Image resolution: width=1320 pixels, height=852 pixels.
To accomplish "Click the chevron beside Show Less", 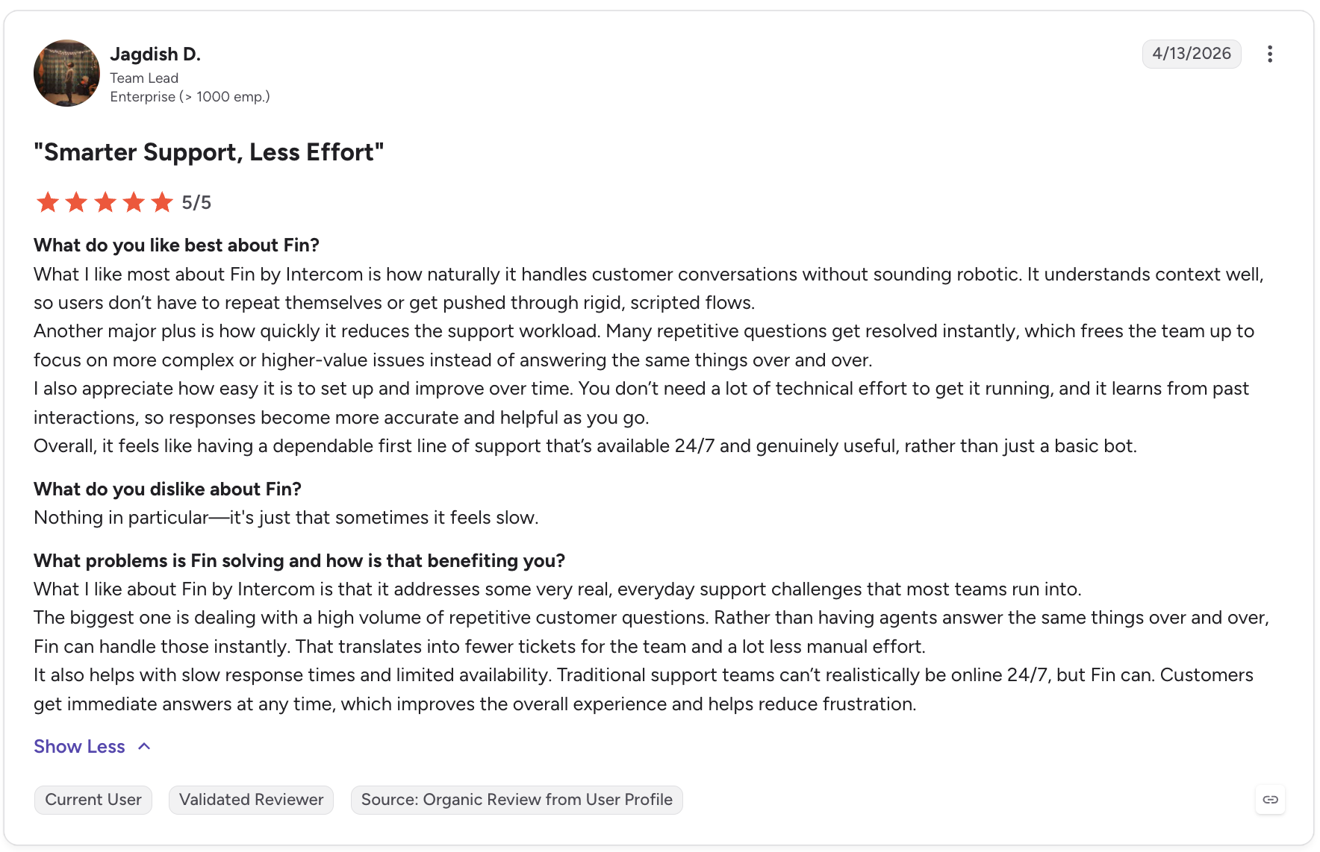I will [145, 747].
